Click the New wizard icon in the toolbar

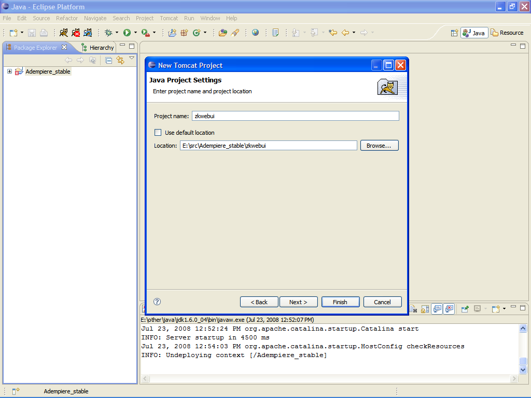pos(13,33)
